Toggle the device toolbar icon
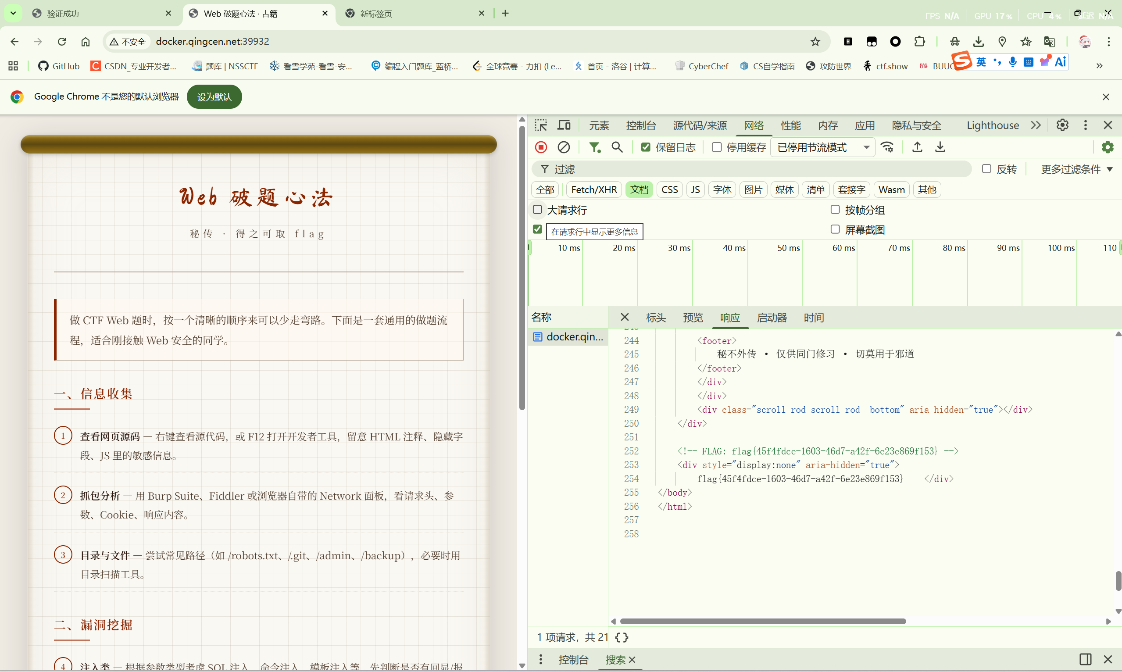1122x672 pixels. tap(564, 125)
